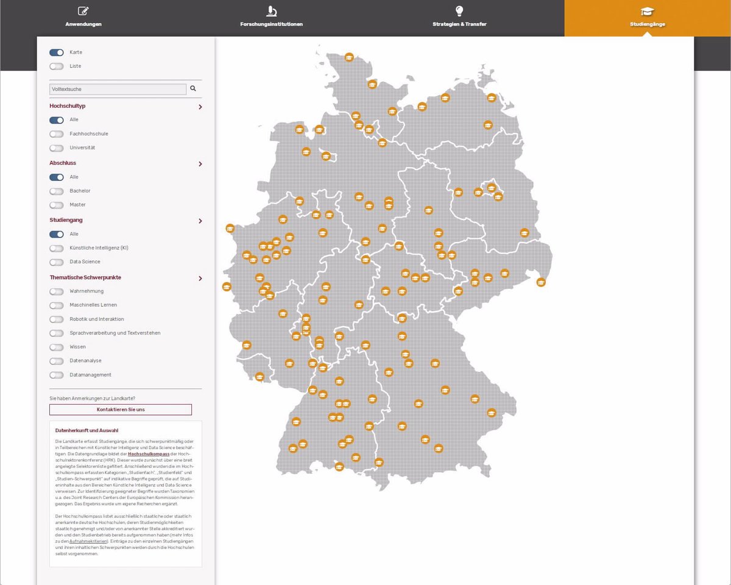Viewport: 731px width, 585px height.
Task: Click the Datenherkunft und Auswahl heading
Action: click(87, 430)
